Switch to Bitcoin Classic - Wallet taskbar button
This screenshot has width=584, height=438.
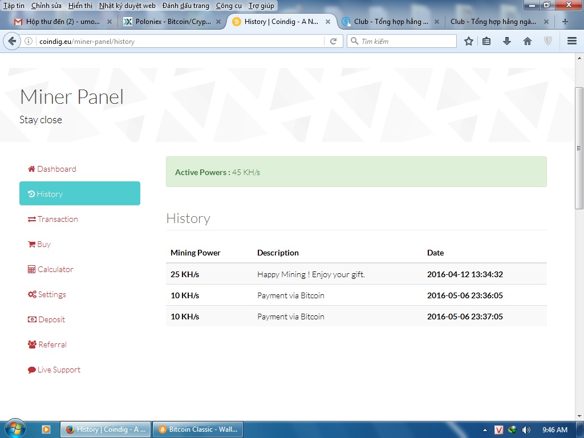pos(198,429)
